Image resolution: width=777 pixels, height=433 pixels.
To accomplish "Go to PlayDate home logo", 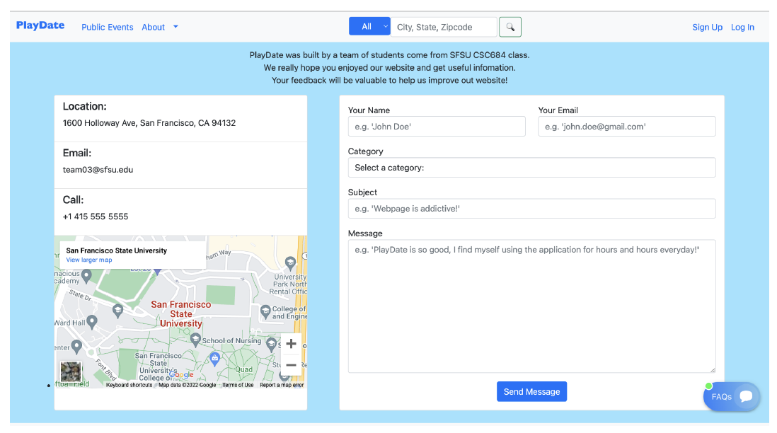I will pos(40,25).
